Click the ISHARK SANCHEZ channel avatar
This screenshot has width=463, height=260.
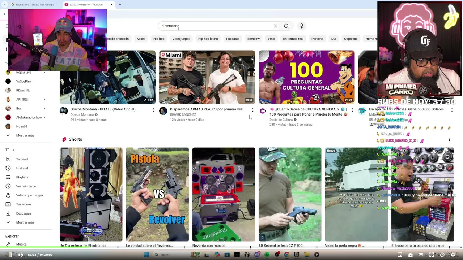point(163,111)
